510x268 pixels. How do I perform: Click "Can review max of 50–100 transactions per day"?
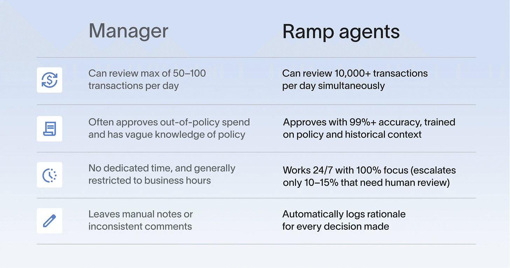click(147, 80)
